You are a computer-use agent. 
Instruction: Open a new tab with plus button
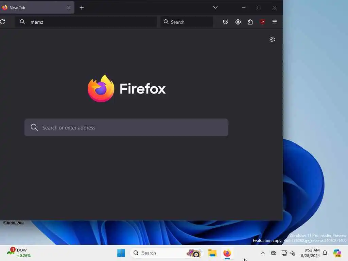click(x=82, y=8)
